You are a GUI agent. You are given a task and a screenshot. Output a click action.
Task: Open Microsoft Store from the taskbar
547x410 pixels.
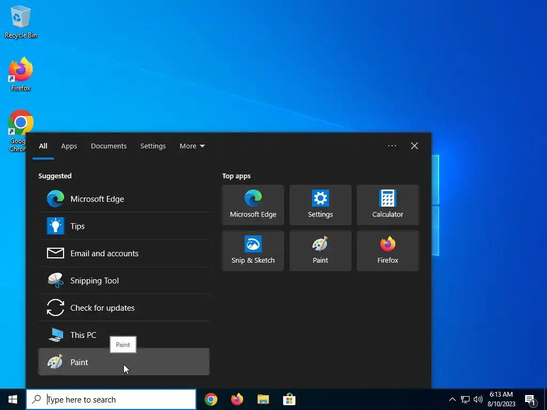(289, 399)
